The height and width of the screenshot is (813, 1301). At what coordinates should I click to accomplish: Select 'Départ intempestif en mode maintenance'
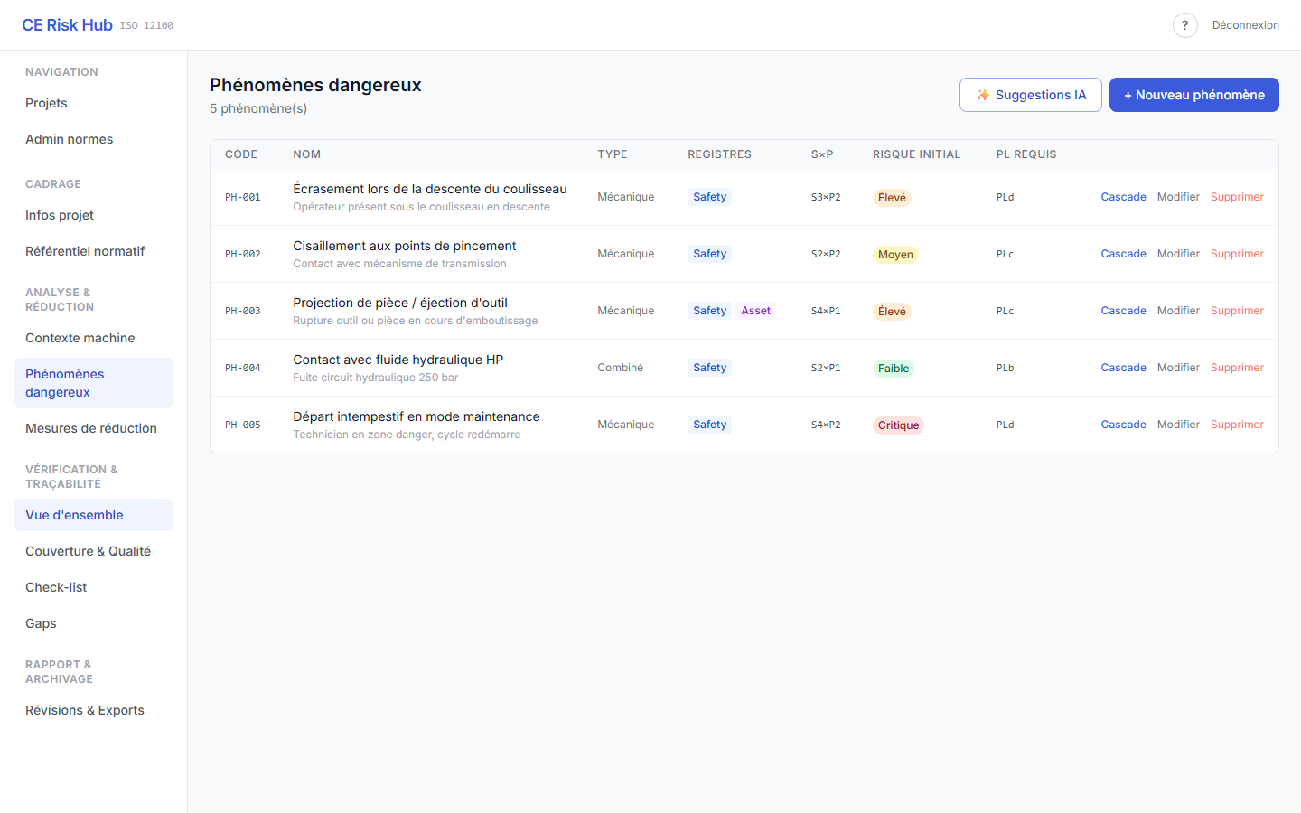(x=417, y=416)
